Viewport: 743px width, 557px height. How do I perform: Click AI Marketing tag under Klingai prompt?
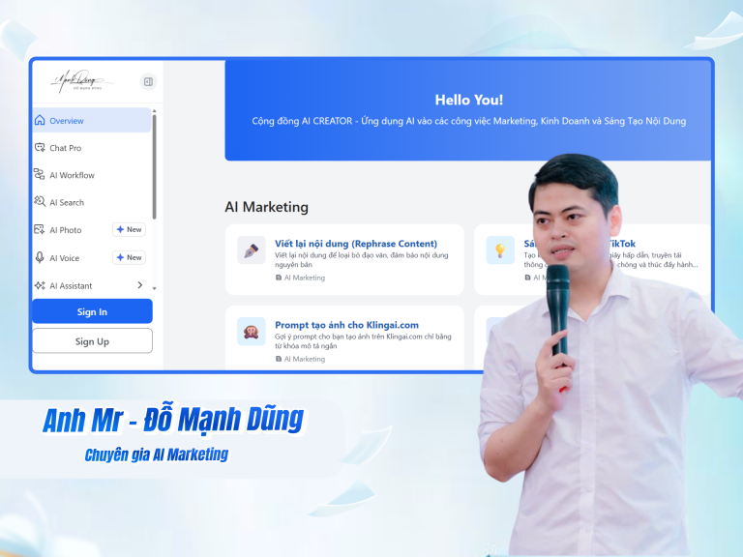click(301, 359)
